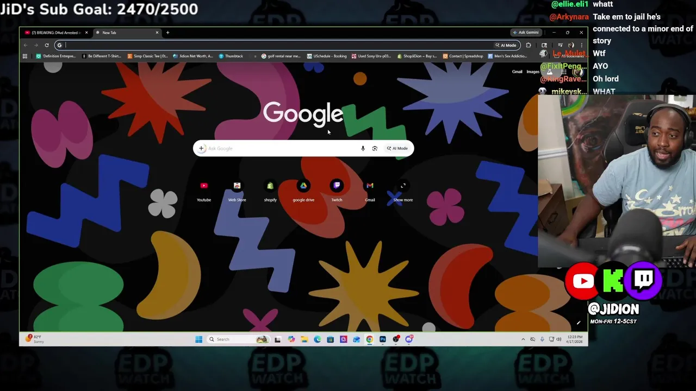Viewport: 696px width, 391px height.
Task: Click the taskbar Search box
Action: tap(238, 339)
